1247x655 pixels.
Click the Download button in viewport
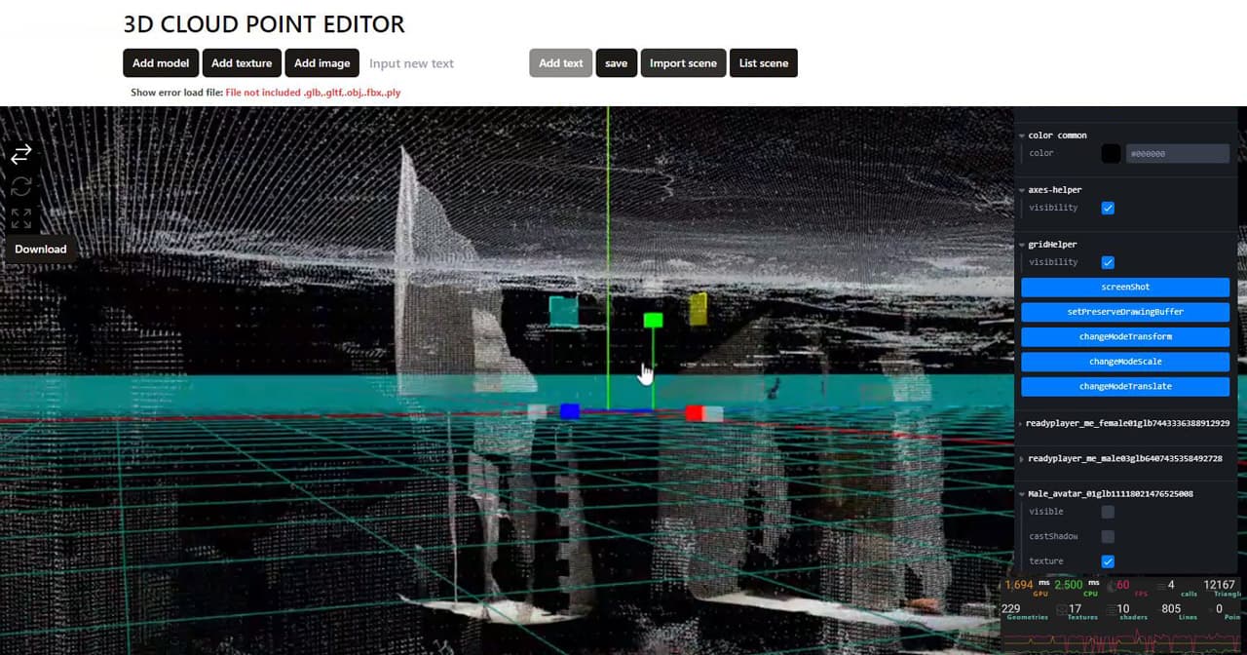41,249
